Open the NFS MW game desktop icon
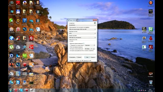 144,30
